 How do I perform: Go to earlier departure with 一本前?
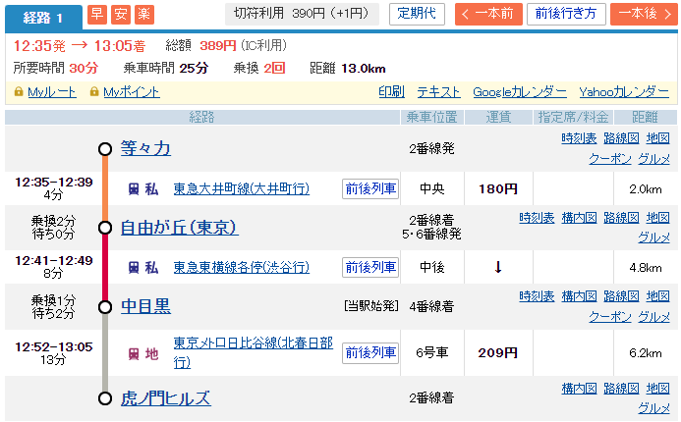pyautogui.click(x=488, y=14)
